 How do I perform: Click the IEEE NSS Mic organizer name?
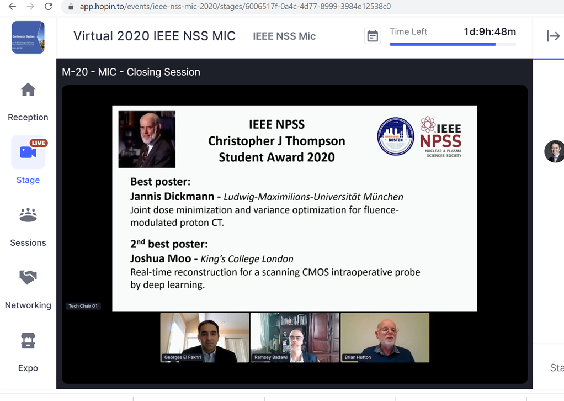pyautogui.click(x=284, y=36)
